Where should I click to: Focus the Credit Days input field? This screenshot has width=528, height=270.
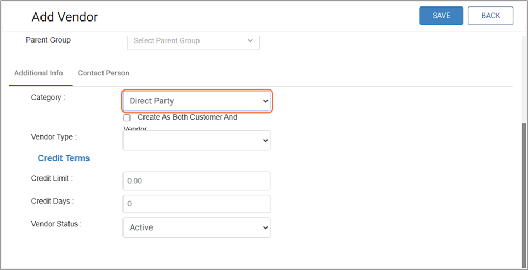[196, 204]
